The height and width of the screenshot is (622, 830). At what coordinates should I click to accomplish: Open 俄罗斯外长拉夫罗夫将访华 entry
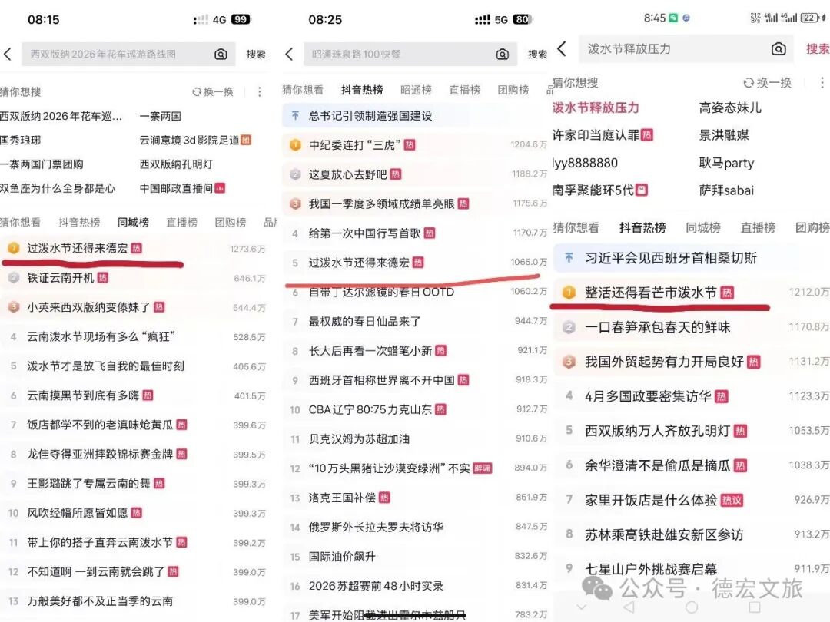416,528
